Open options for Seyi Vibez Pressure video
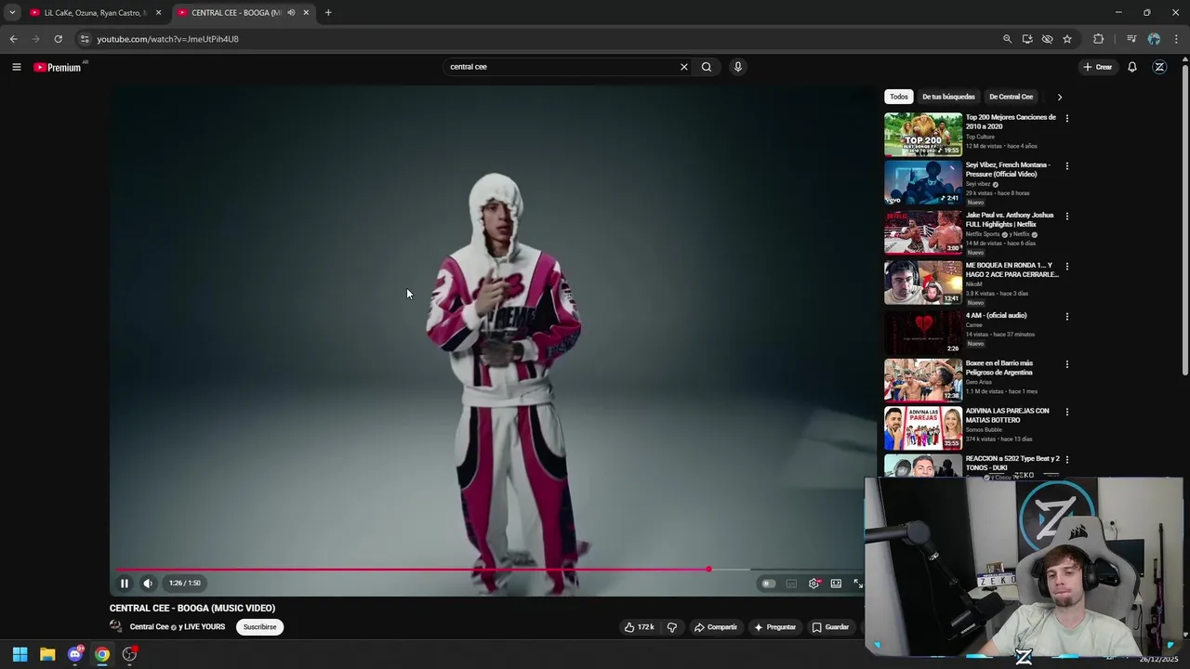The height and width of the screenshot is (669, 1190). click(1066, 165)
